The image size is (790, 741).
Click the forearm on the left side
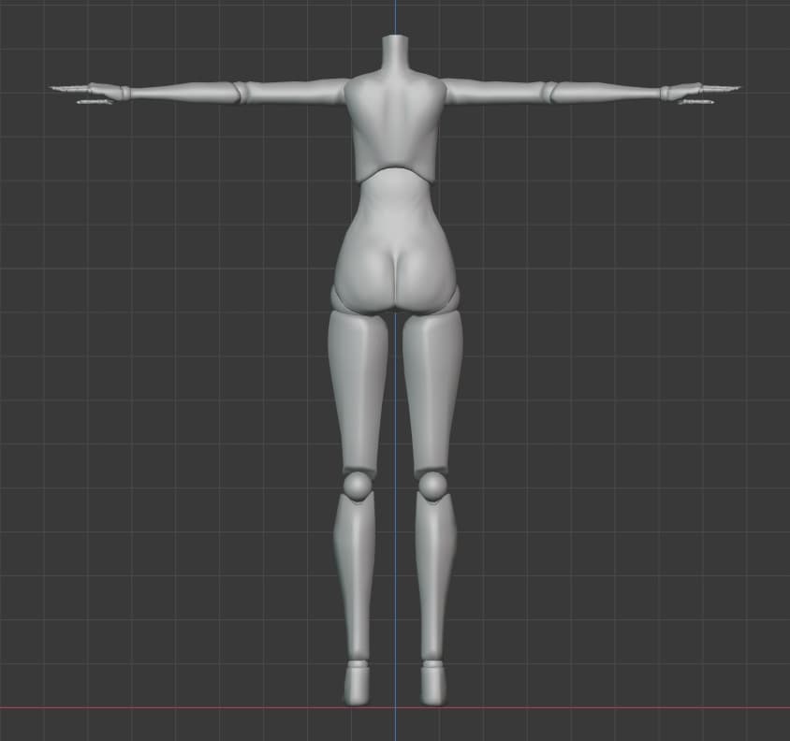pos(183,92)
